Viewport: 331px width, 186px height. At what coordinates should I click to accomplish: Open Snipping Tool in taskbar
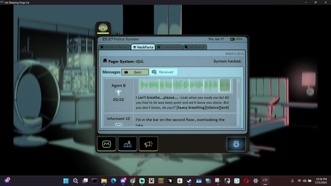(x=218, y=181)
